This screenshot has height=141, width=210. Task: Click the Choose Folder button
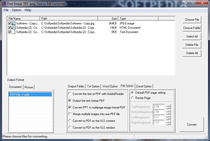(x=192, y=28)
